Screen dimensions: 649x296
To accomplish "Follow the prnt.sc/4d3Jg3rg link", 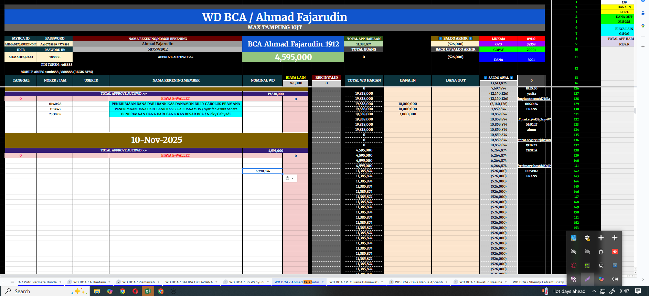I will 534,119.
